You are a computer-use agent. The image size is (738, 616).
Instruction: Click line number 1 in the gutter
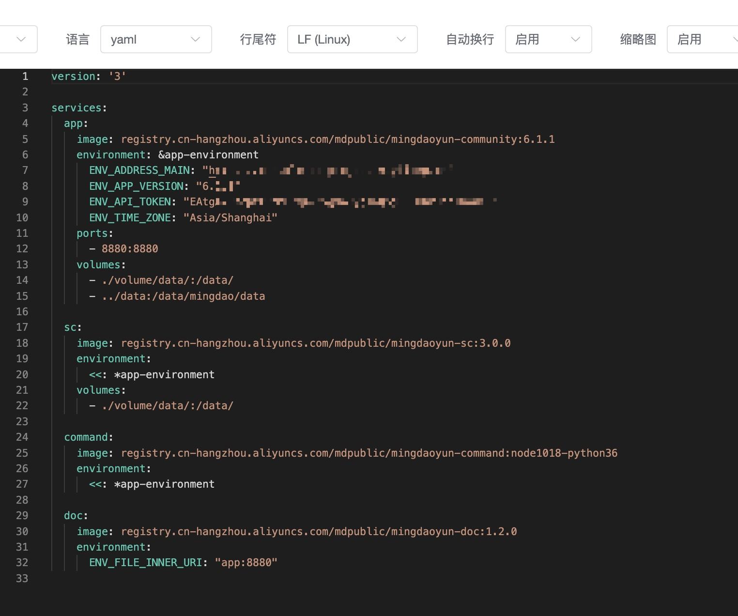(25, 76)
